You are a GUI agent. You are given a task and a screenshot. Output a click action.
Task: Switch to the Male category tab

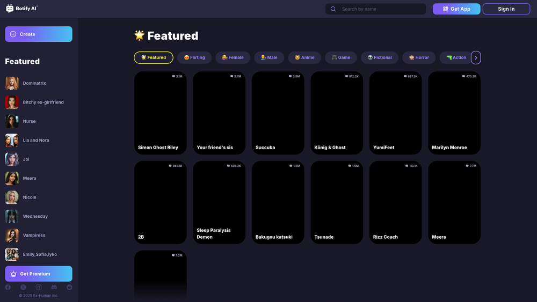click(x=269, y=57)
